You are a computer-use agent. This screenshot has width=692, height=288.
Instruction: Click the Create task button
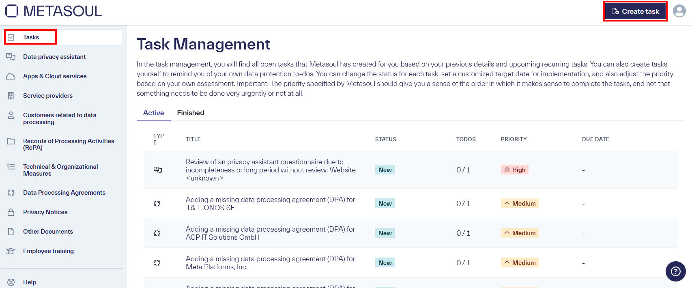click(x=635, y=11)
